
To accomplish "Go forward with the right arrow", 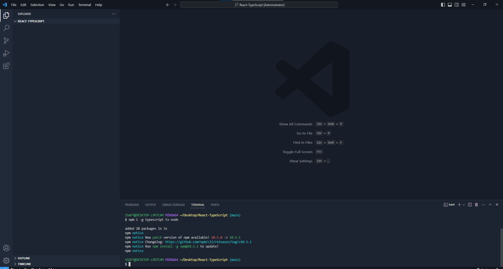I will point(175,5).
